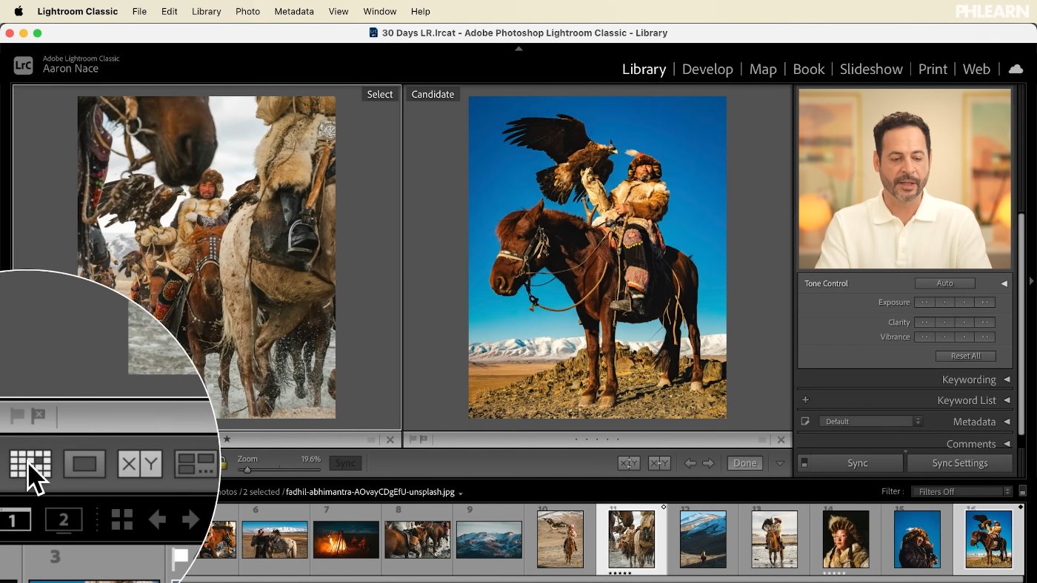The image size is (1037, 583).
Task: Click the cloud sync status icon
Action: 1016,69
